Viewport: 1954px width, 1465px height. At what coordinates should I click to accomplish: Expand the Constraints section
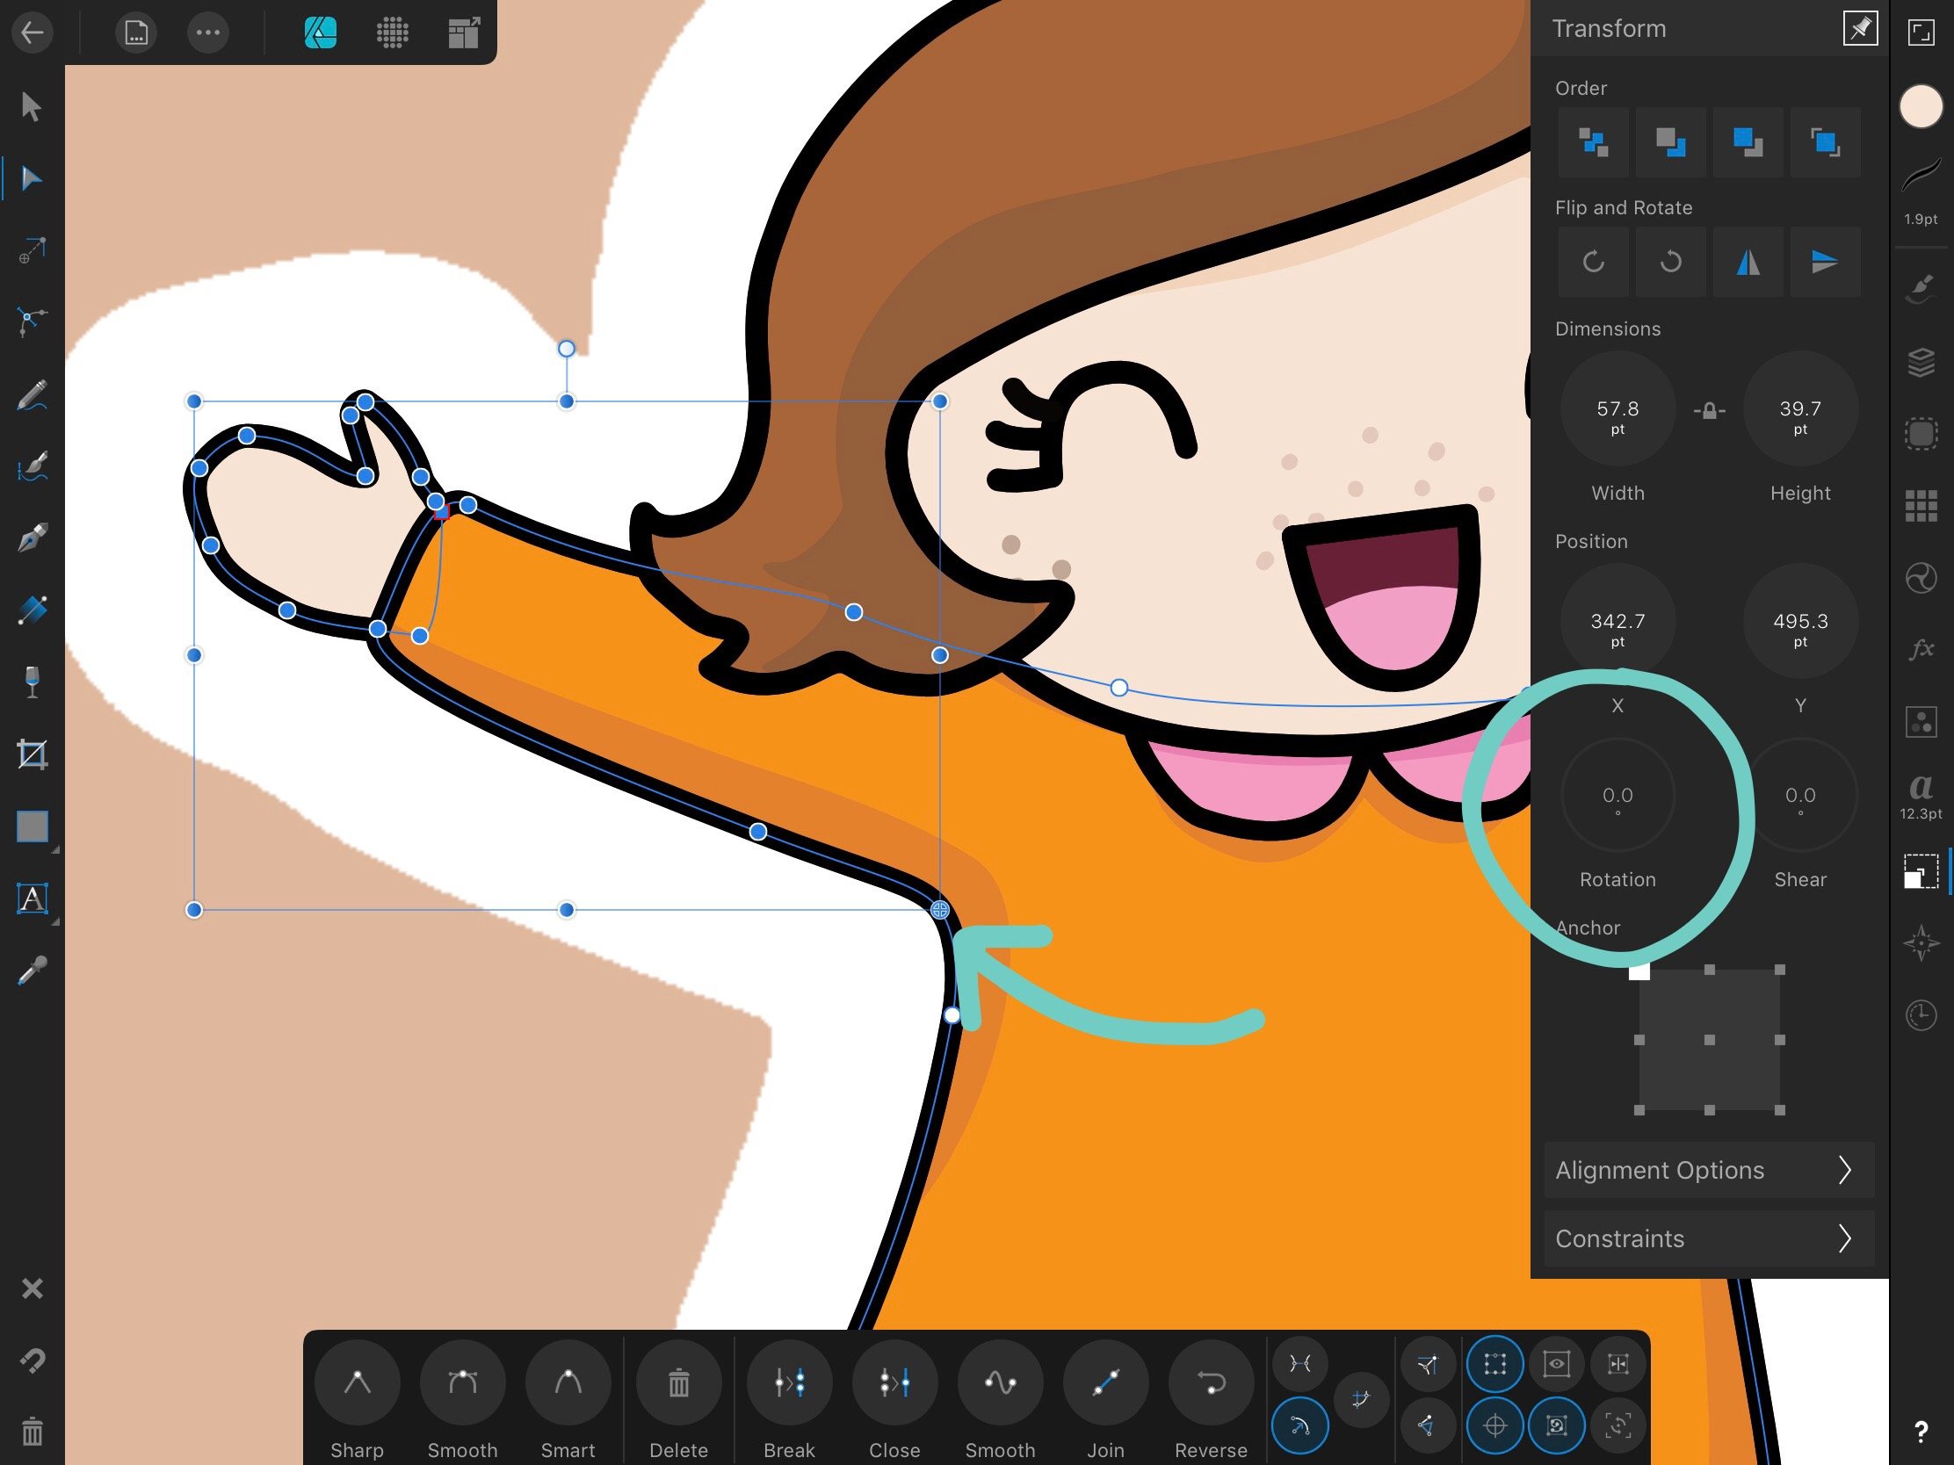[x=1707, y=1239]
